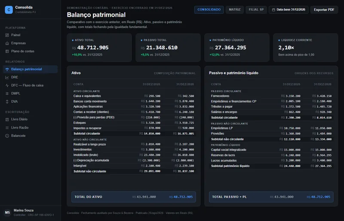Click the Balancete check-circle icon
The image size is (344, 221).
tap(7, 136)
